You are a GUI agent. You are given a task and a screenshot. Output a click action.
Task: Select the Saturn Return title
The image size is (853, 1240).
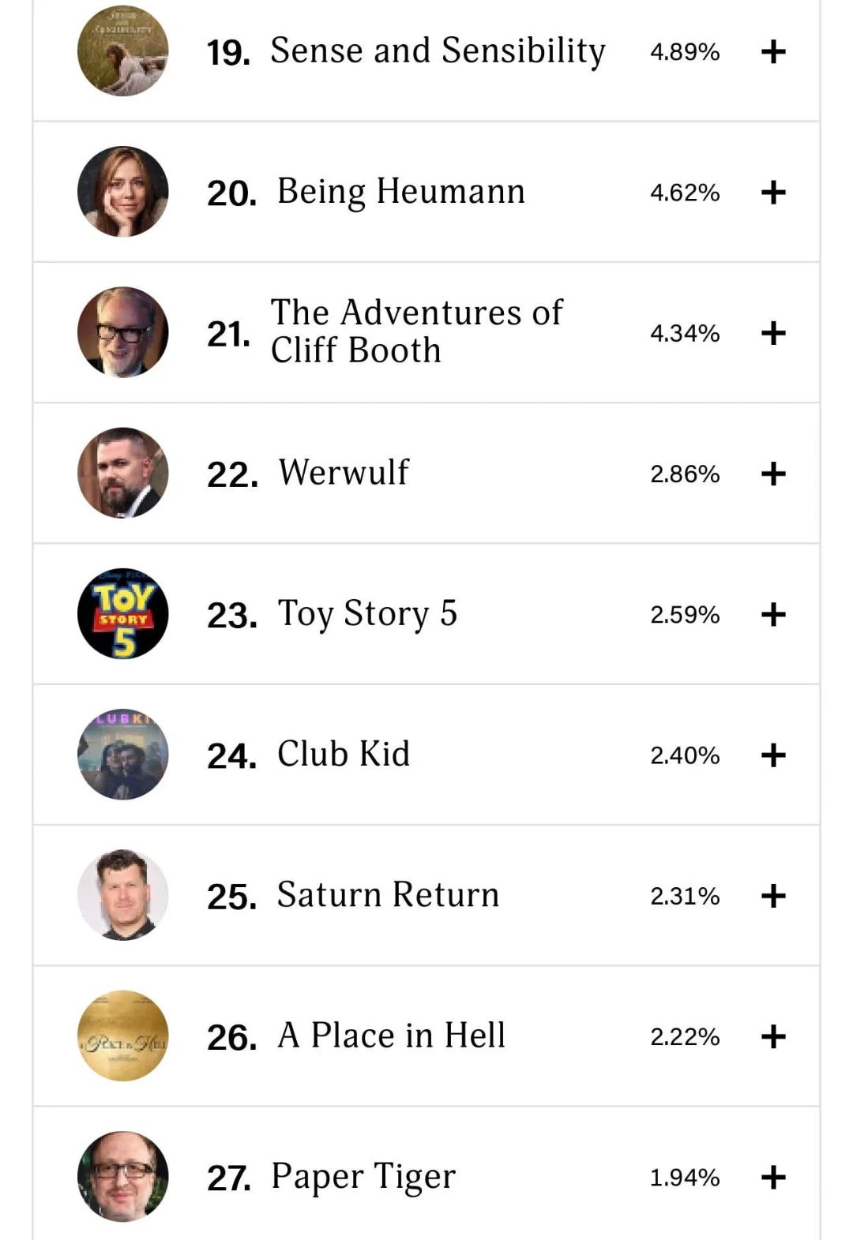pyautogui.click(x=388, y=895)
